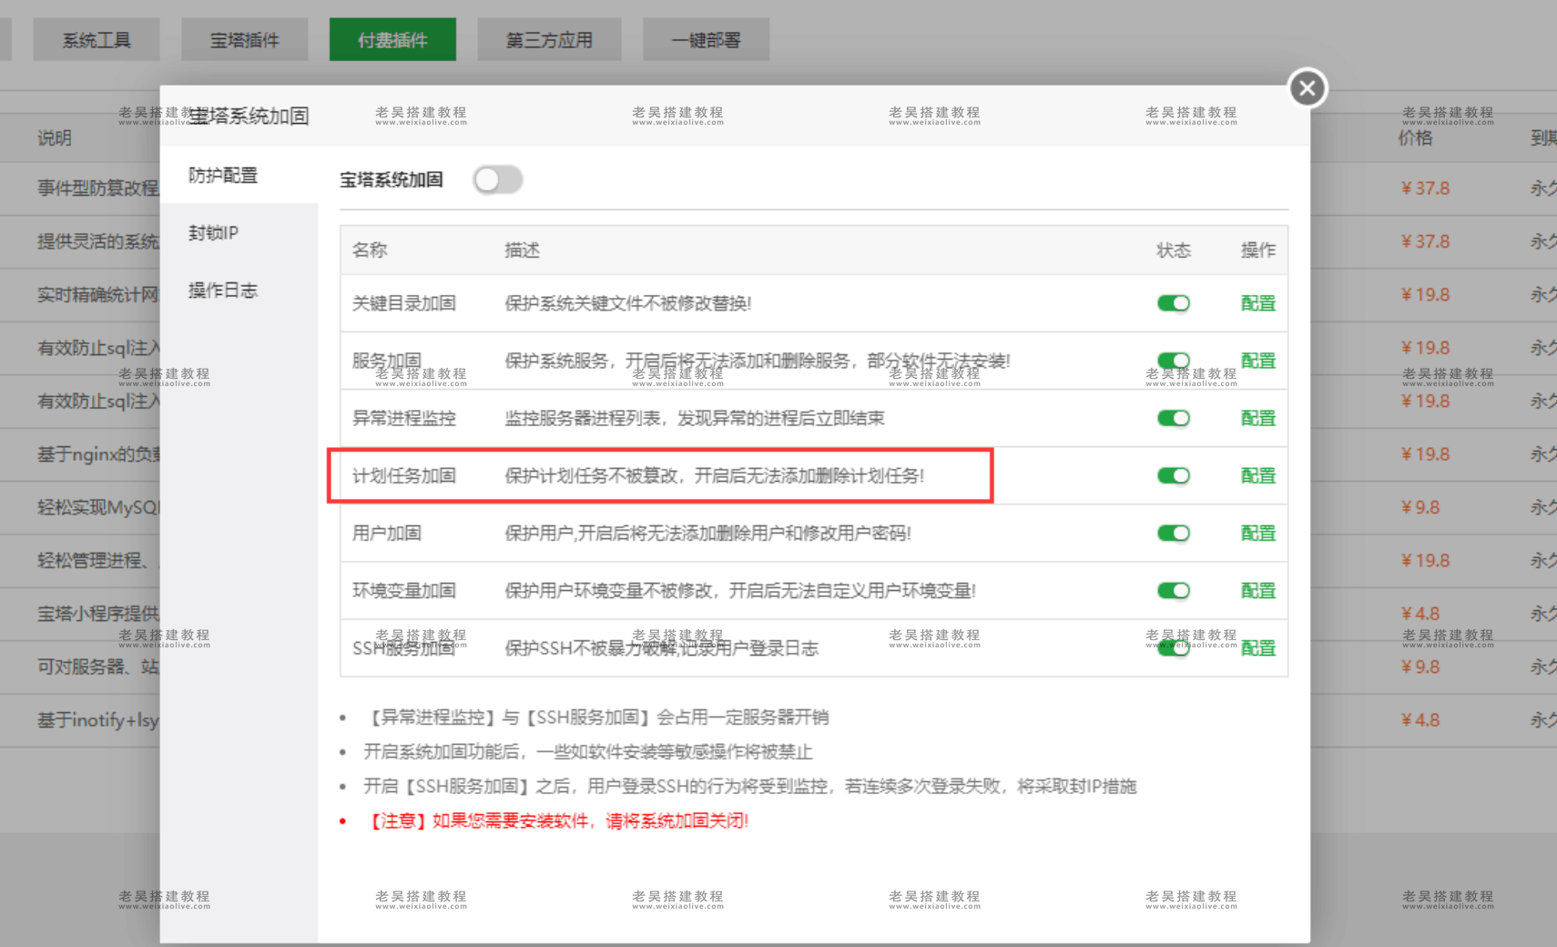Screen dimensions: 1557x947
Task: Open 配置 for SSH服务加固
Action: coord(1257,647)
